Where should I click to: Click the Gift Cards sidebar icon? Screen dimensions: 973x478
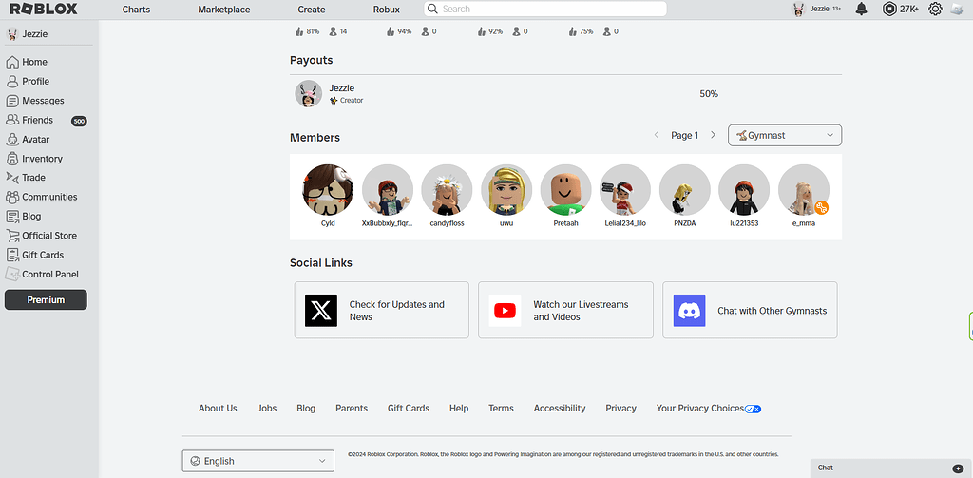click(x=11, y=255)
